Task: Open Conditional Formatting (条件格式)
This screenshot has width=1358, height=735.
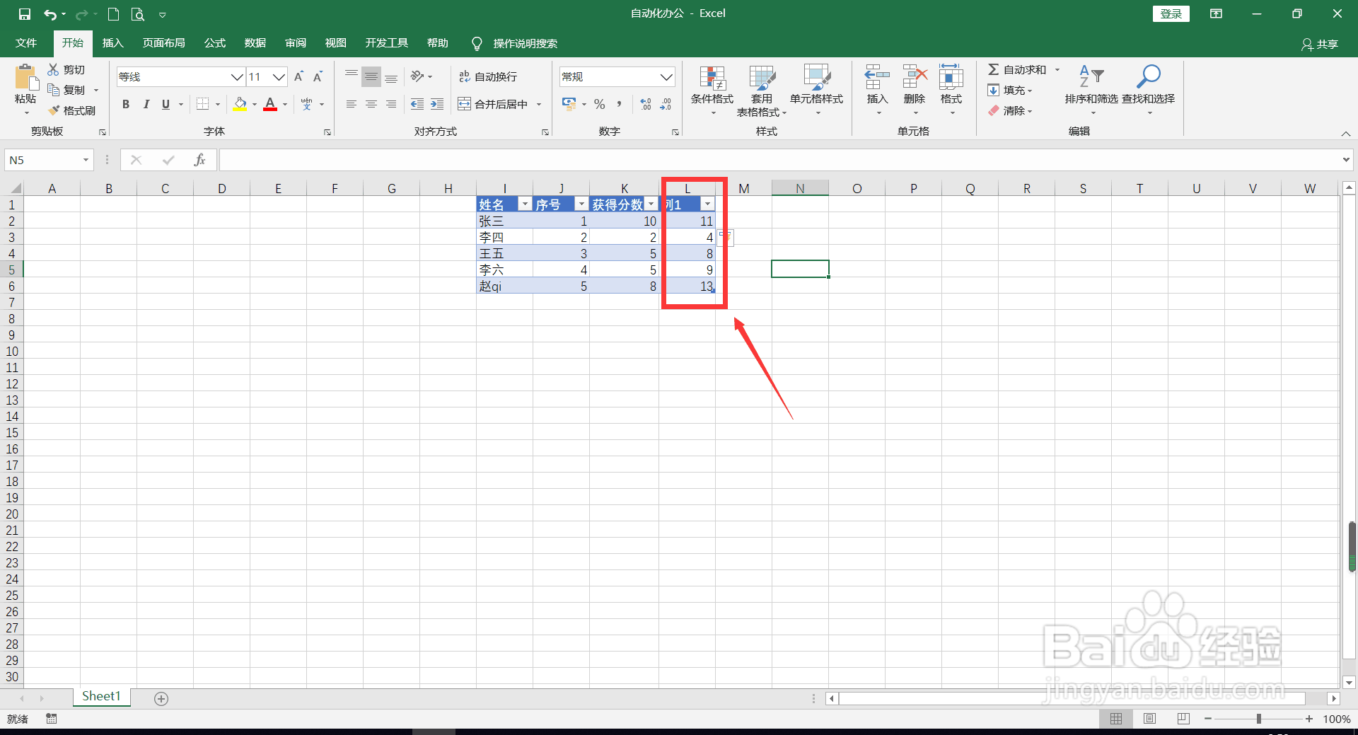Action: click(712, 90)
